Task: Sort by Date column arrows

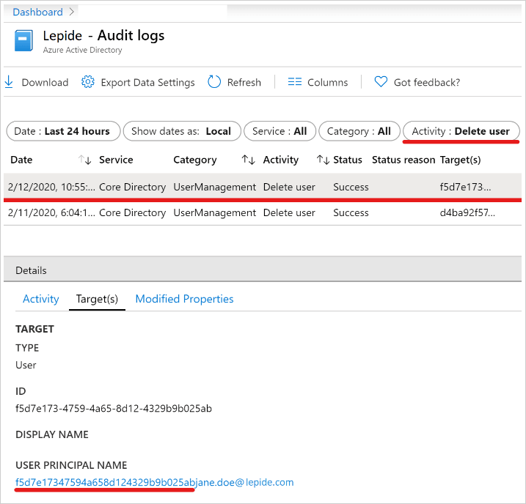Action: tap(84, 160)
